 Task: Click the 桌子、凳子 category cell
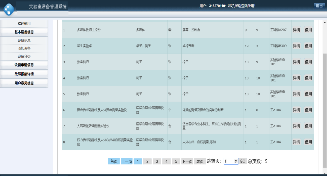tap(151, 46)
